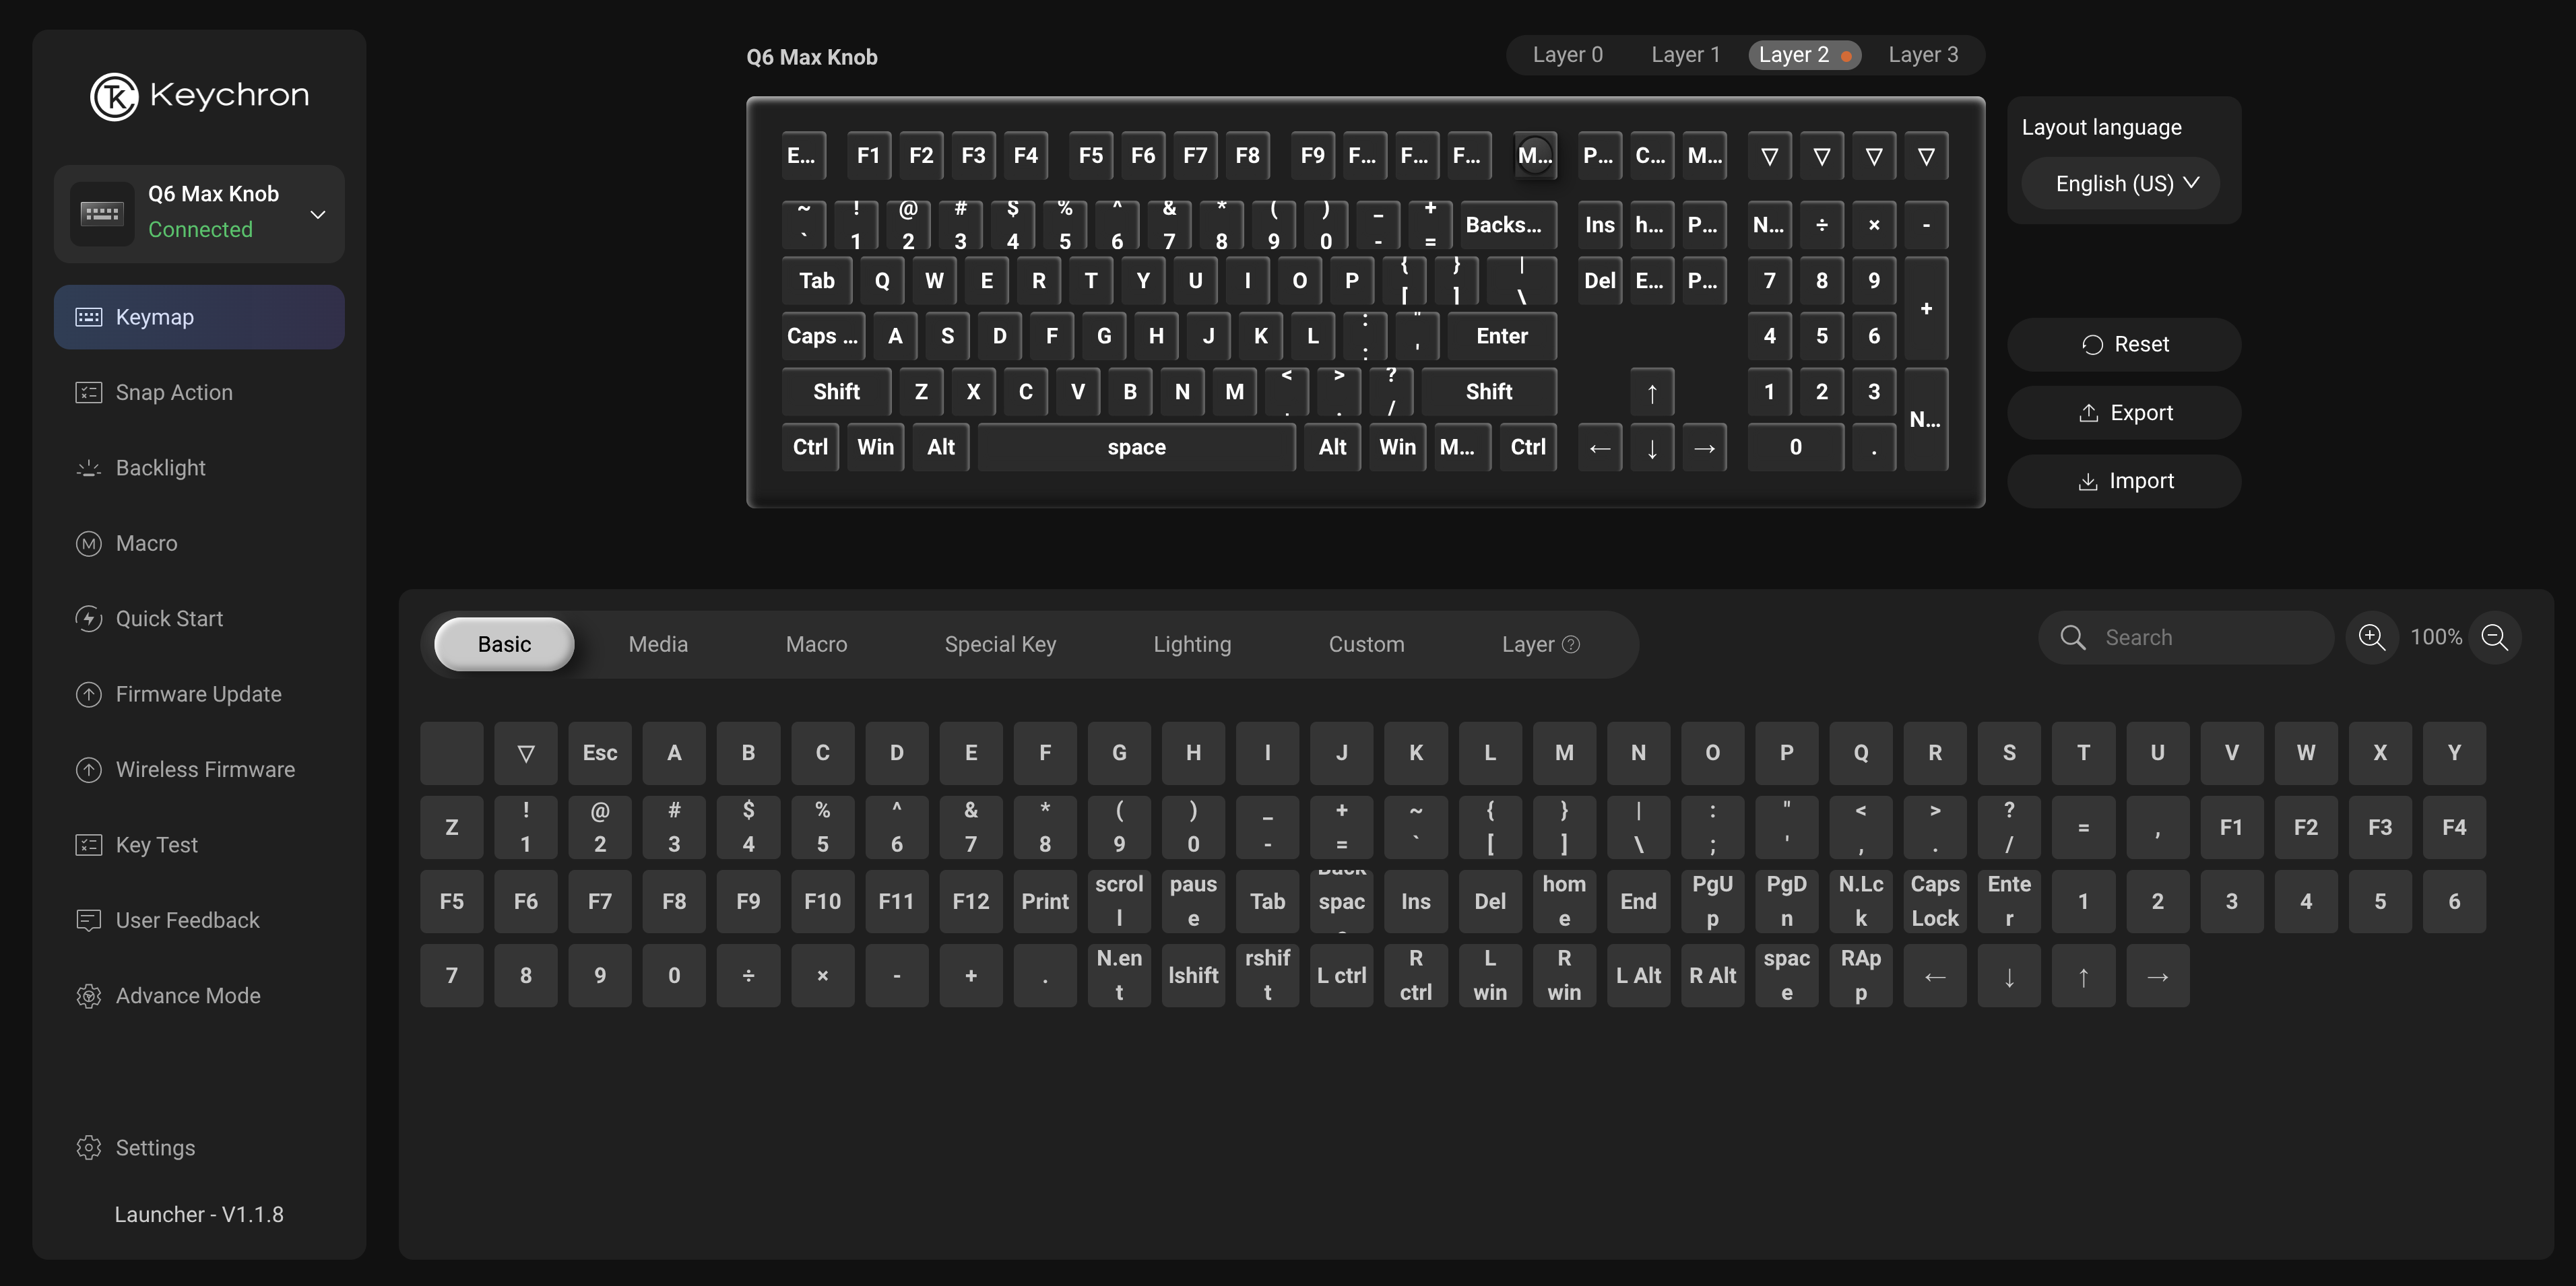This screenshot has width=2576, height=1286.
Task: Open the Quick Start sidebar section
Action: (x=169, y=619)
